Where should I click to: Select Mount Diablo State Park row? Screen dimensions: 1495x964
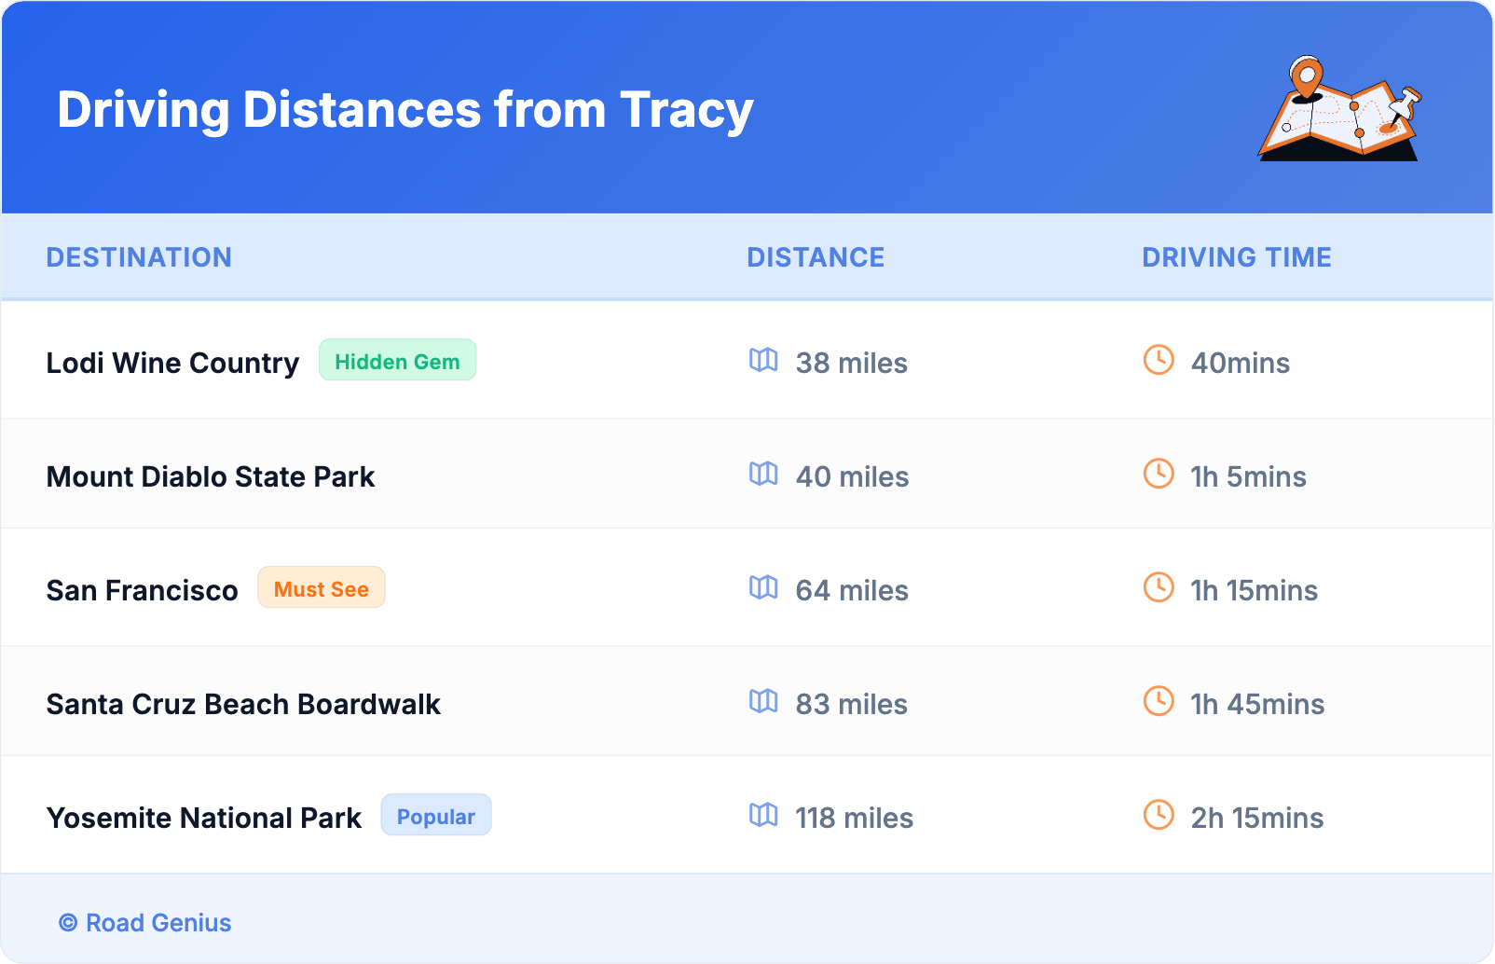[x=211, y=476]
